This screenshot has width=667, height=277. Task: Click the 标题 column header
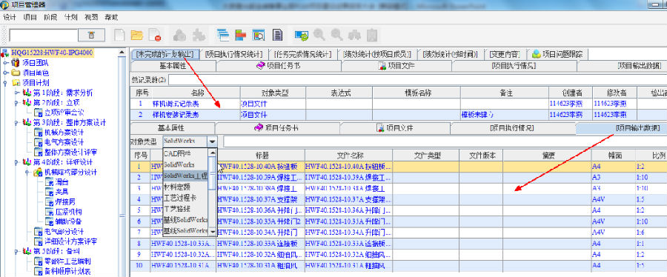tap(260, 155)
